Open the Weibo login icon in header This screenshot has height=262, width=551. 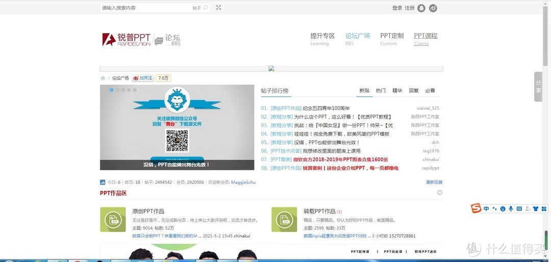(x=433, y=8)
